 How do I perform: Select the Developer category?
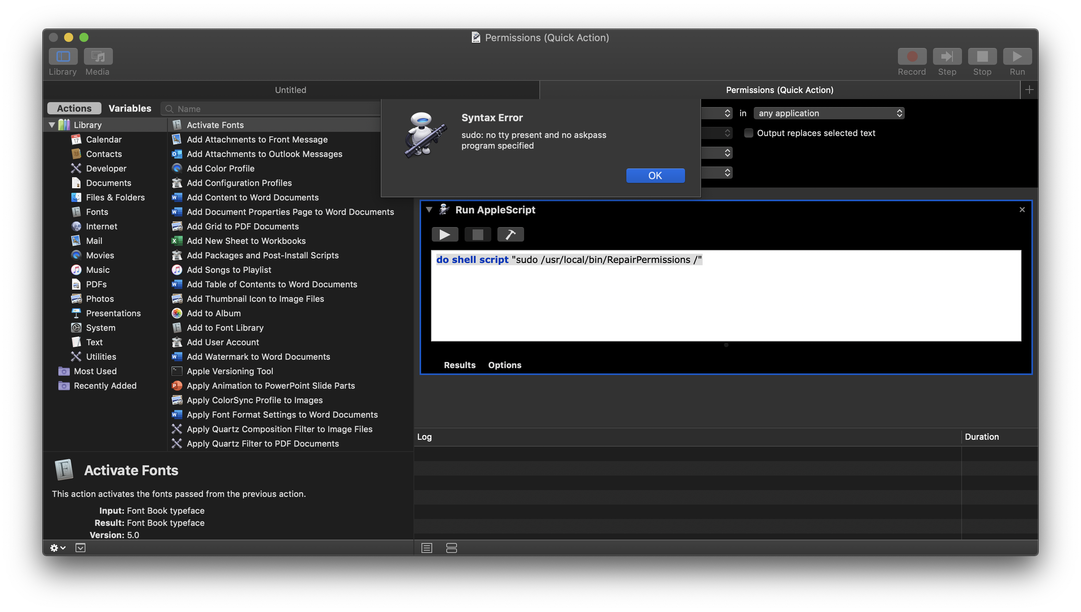click(x=106, y=168)
